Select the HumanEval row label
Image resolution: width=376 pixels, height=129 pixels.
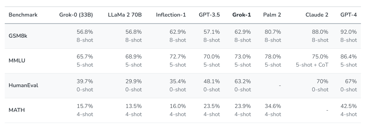click(x=23, y=86)
